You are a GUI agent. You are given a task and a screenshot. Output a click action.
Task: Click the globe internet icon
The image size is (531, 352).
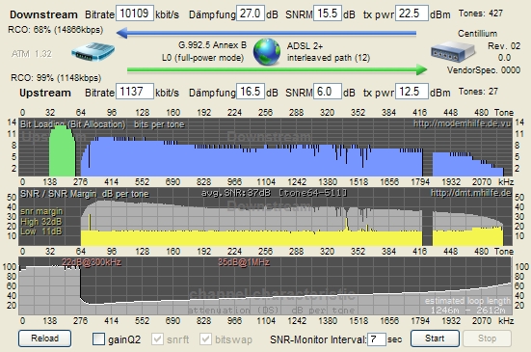(x=267, y=51)
